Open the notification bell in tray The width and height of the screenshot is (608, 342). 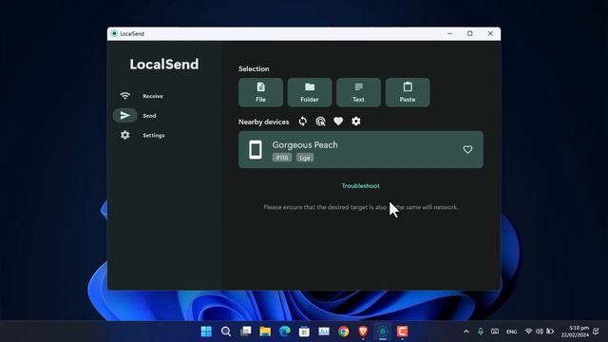597,332
